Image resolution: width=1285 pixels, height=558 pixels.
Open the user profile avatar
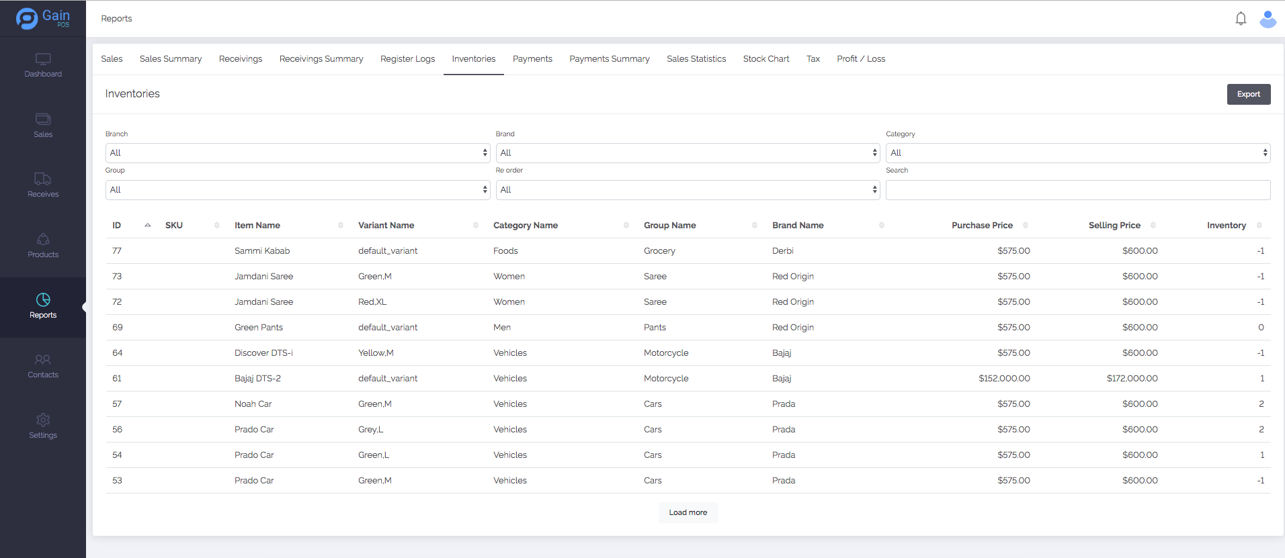[x=1268, y=19]
